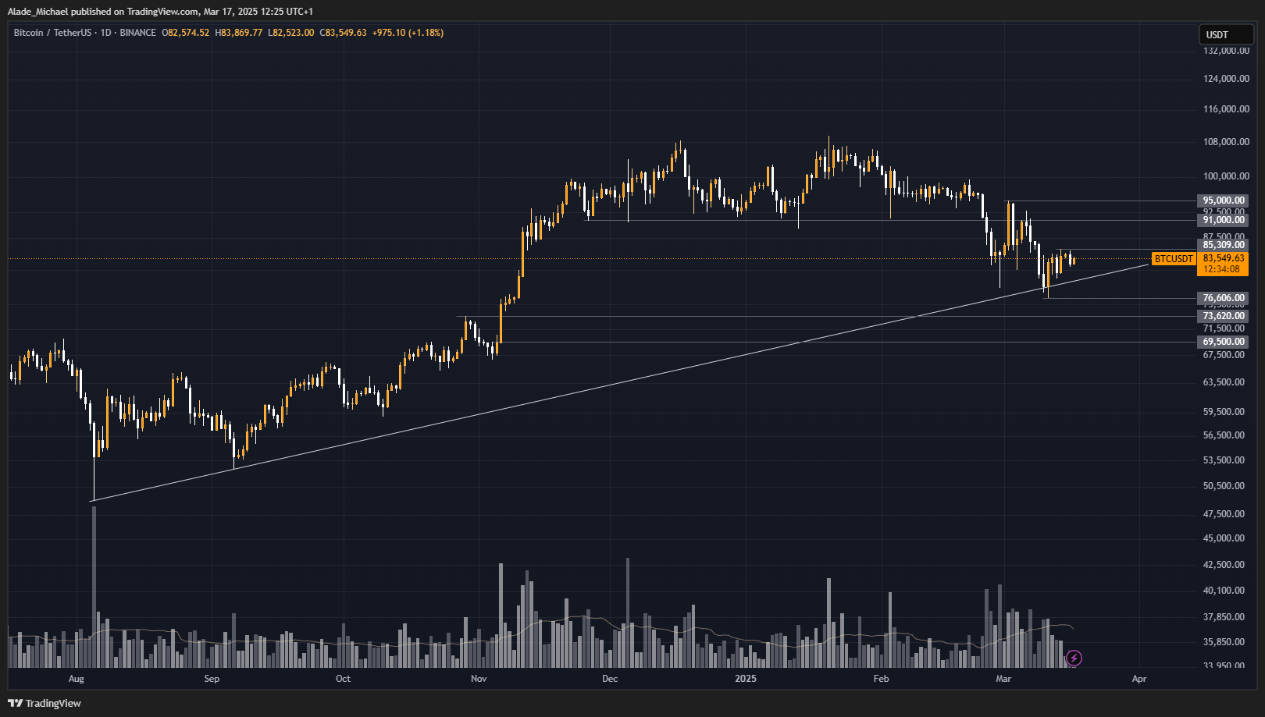Open the USDT currency selector
The height and width of the screenshot is (717, 1265).
(x=1226, y=34)
